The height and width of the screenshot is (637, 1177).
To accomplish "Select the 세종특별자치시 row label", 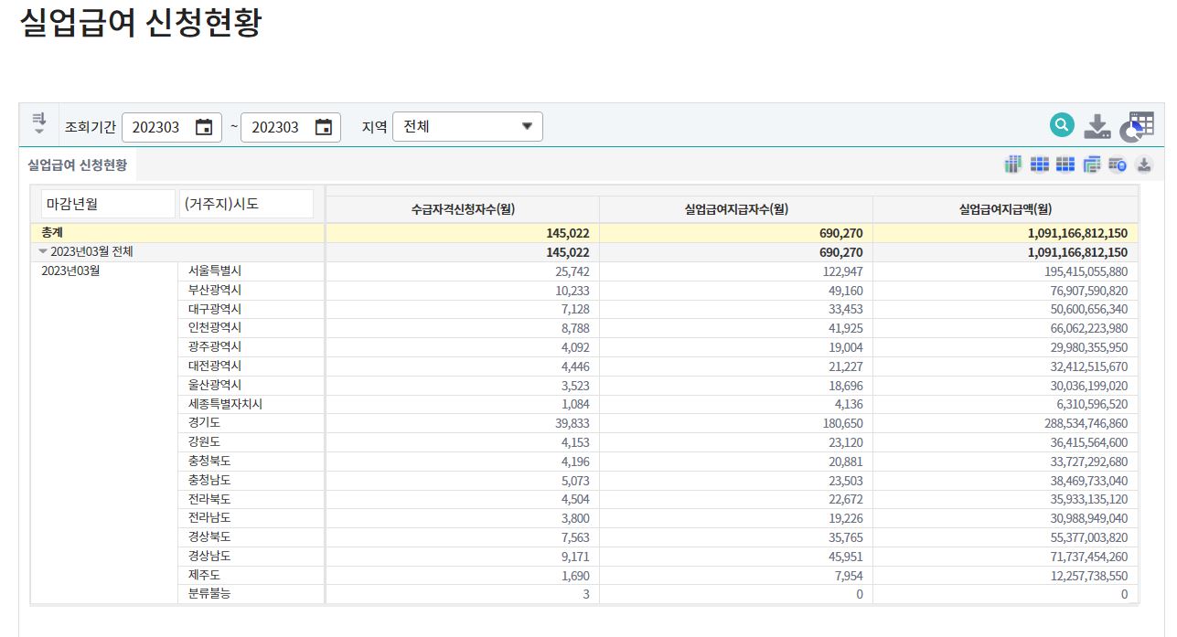I will 225,404.
